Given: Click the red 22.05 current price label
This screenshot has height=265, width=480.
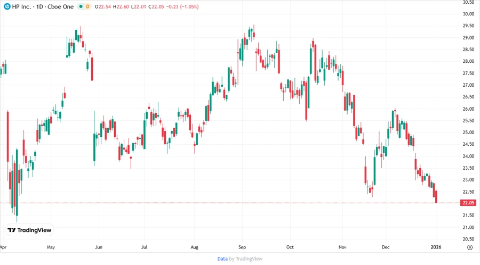Looking at the screenshot, I should [468, 203].
